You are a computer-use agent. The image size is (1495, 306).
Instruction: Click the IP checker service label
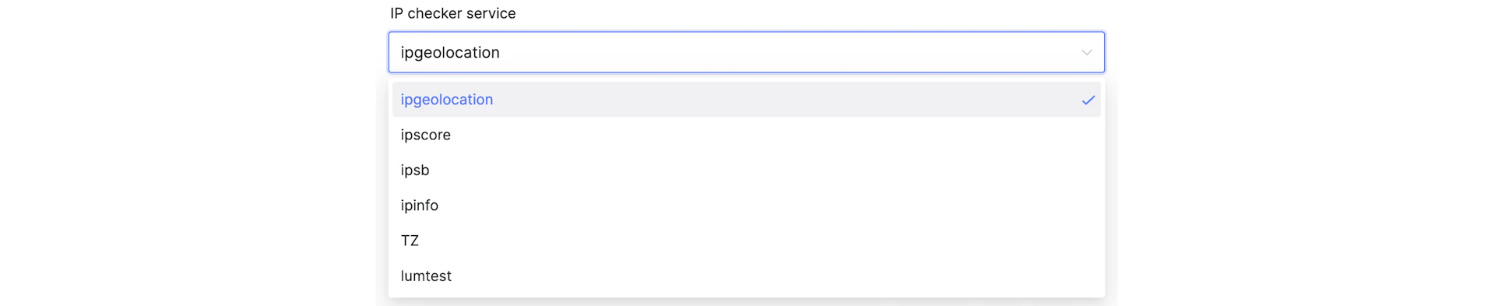[452, 13]
